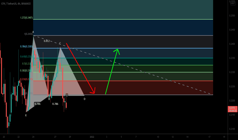Click the CFX / TetherUS, 4h, BINANCE title
238x140 pixels.
point(16,4)
